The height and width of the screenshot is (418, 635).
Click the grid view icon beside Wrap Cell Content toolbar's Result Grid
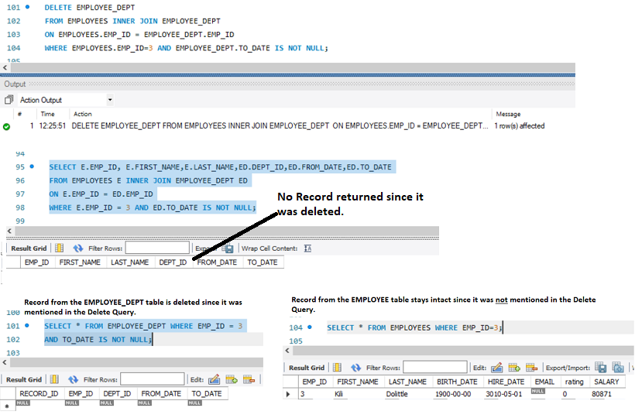click(x=59, y=248)
